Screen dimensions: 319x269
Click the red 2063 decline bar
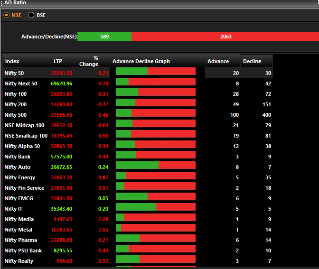(225, 37)
